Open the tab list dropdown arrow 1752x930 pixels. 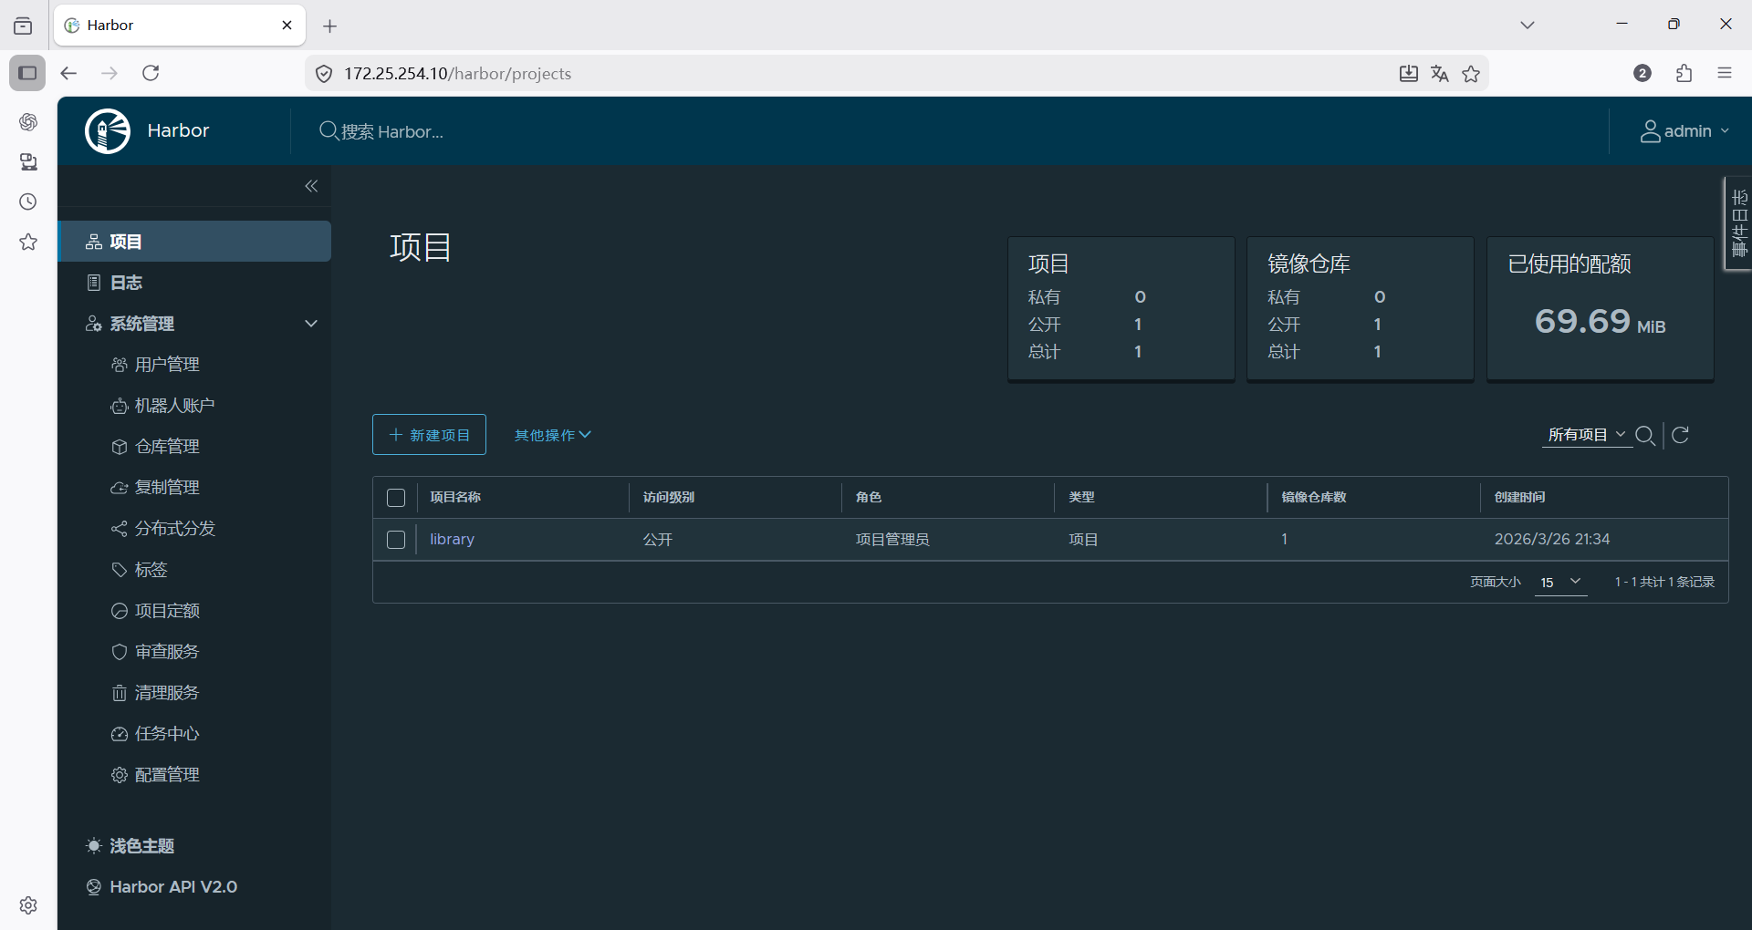click(x=1528, y=26)
